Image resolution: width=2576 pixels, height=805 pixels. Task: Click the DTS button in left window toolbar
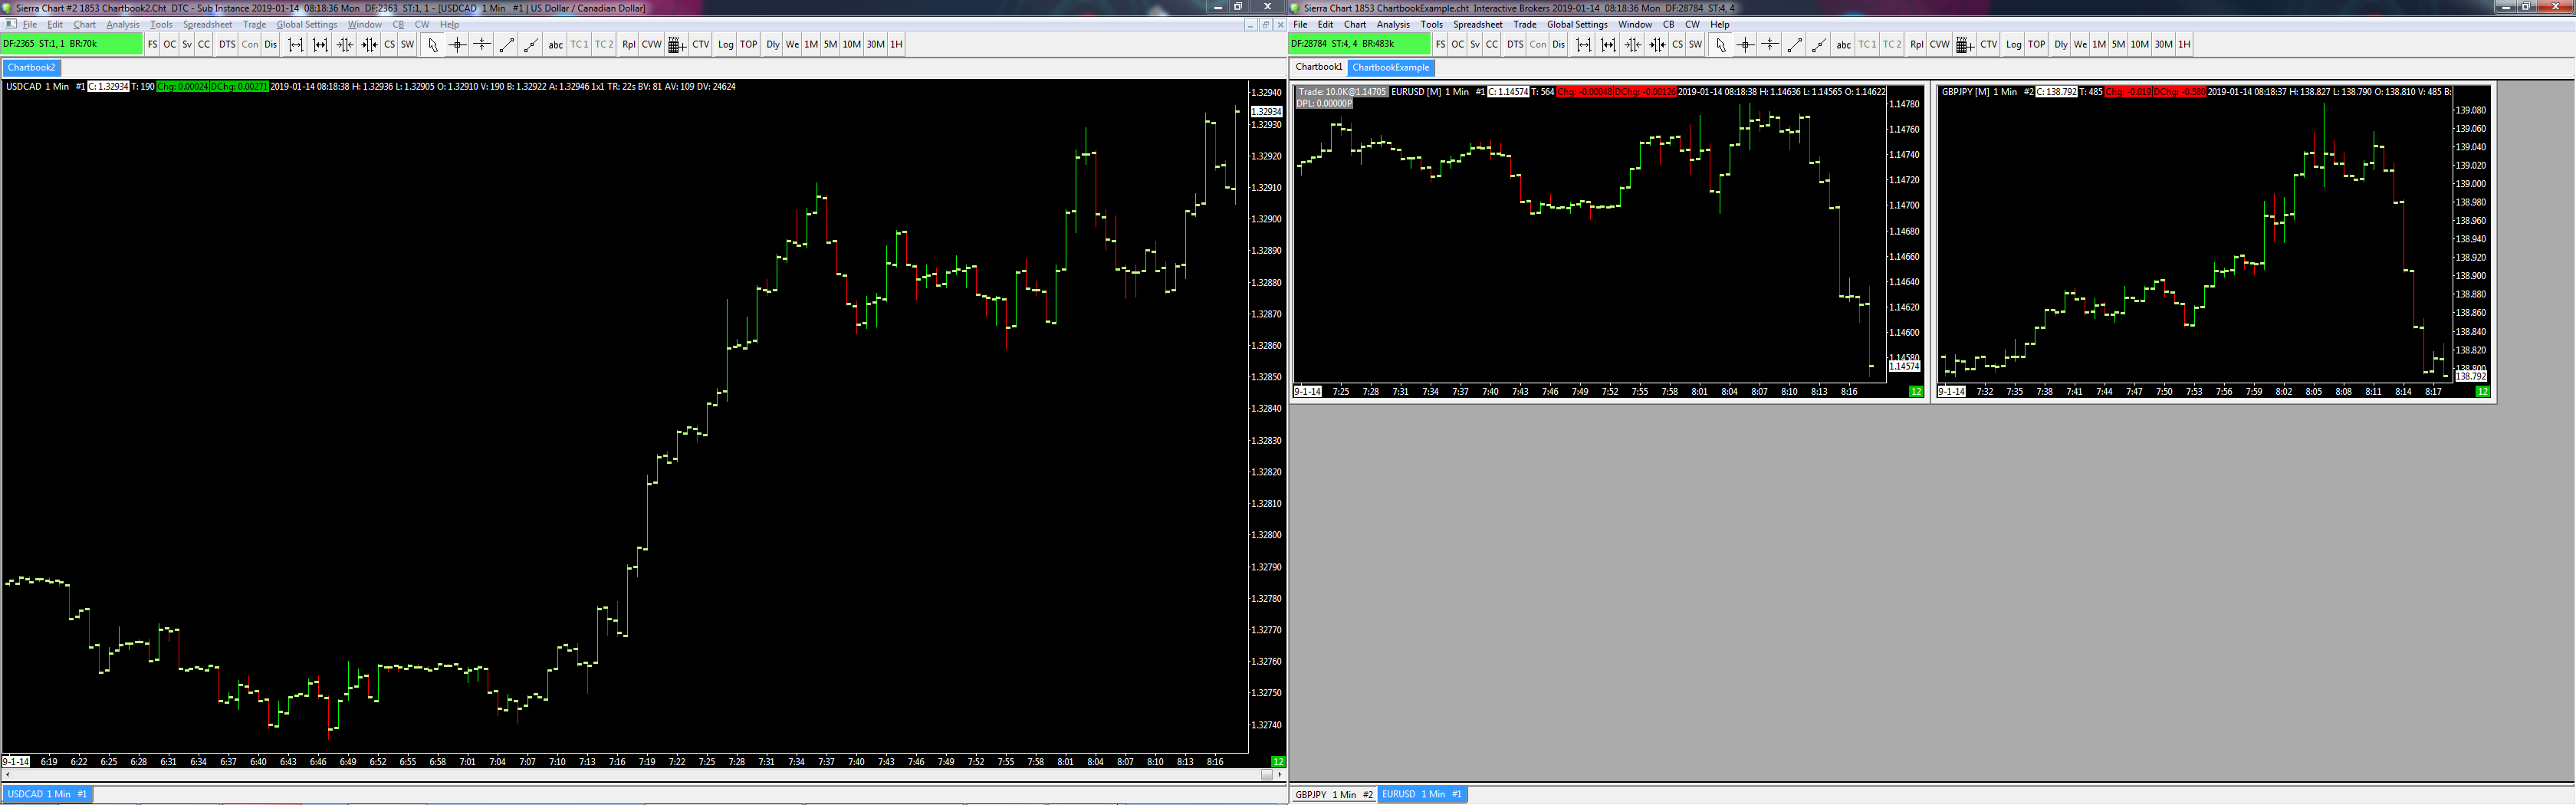click(227, 44)
